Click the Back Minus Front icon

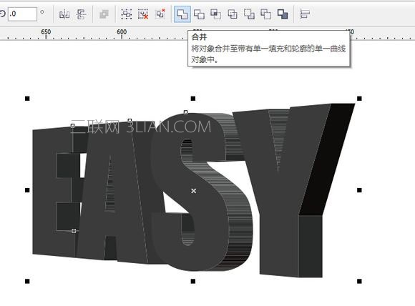click(x=265, y=14)
